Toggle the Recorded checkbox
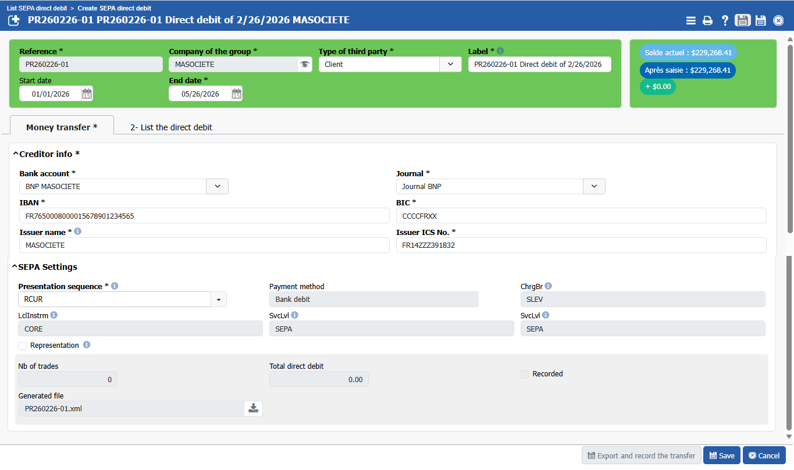 click(x=525, y=374)
